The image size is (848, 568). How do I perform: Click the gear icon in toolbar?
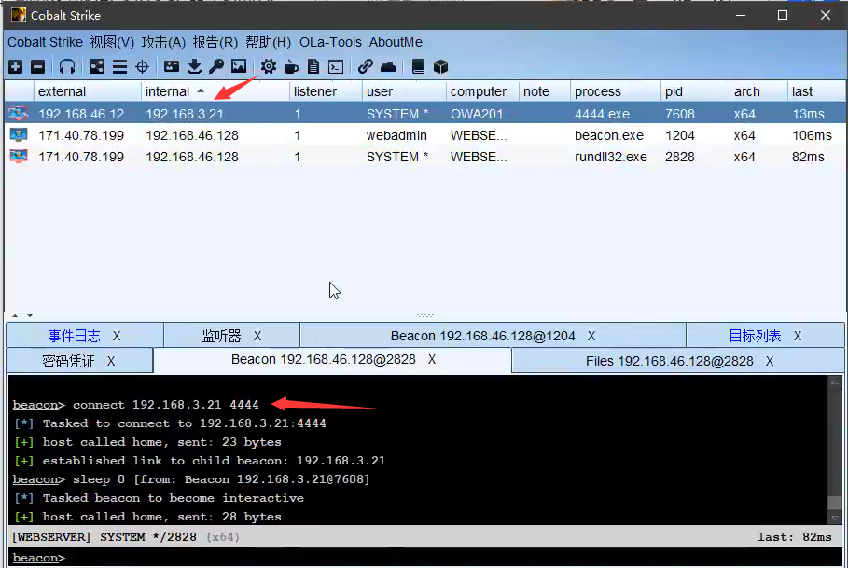pyautogui.click(x=269, y=67)
